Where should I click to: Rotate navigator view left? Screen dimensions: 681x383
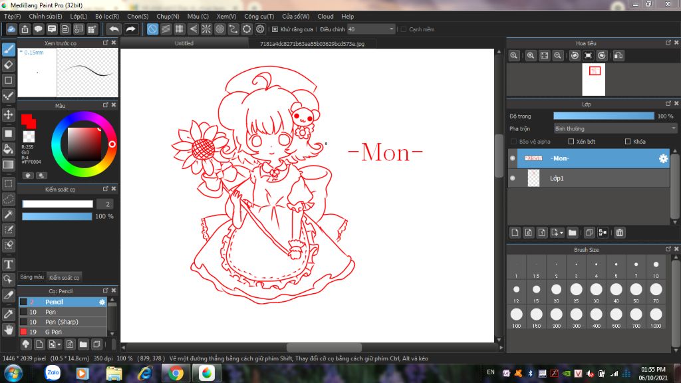(x=575, y=56)
